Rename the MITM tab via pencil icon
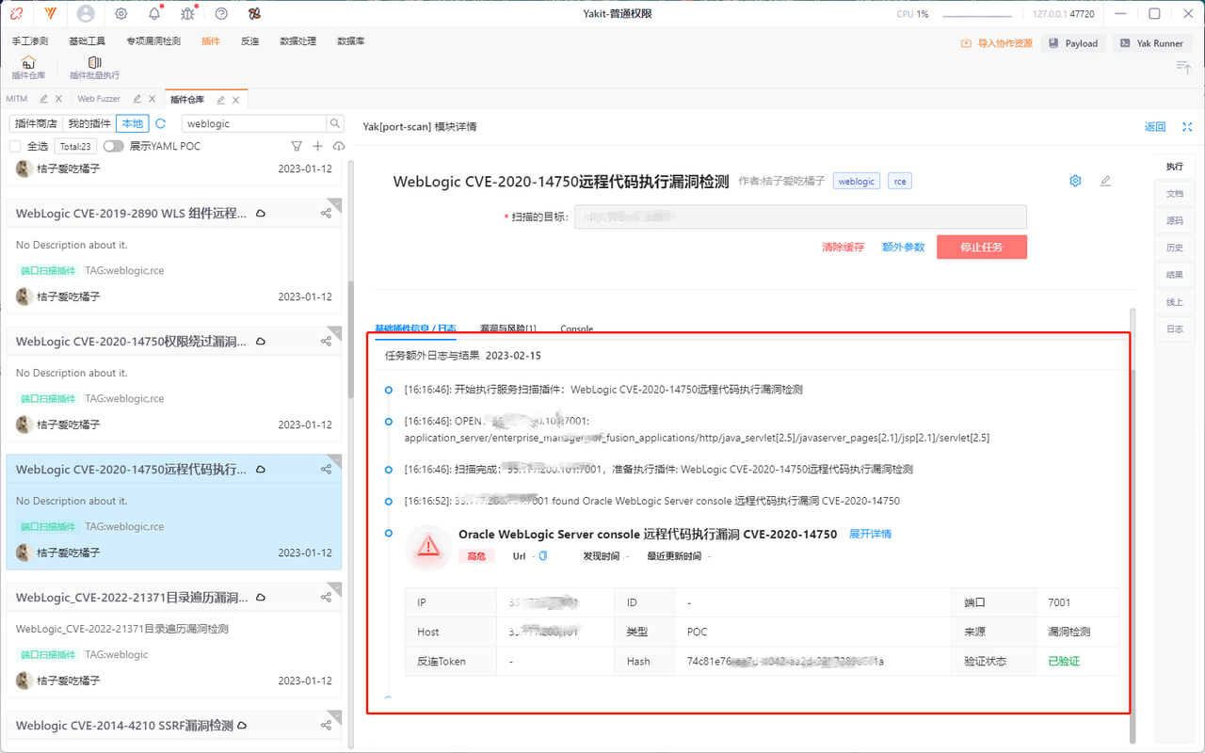 (x=43, y=99)
